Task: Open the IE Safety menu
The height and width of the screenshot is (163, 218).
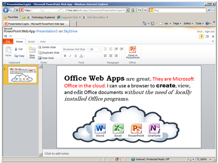Action: click(x=188, y=23)
